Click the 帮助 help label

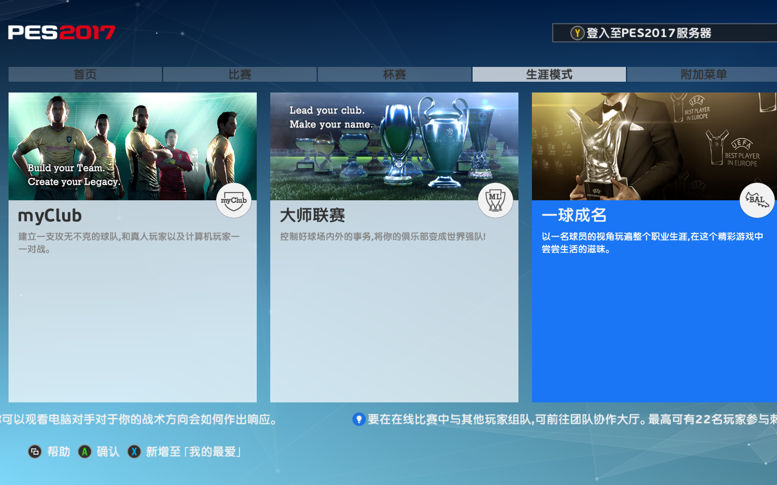point(58,452)
